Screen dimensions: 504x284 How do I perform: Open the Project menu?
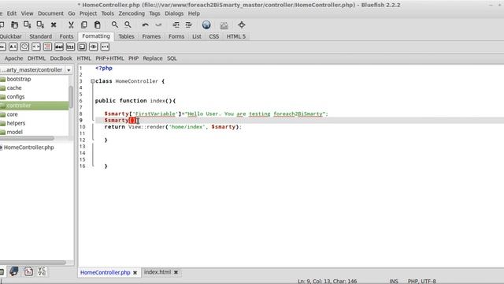coord(88,13)
